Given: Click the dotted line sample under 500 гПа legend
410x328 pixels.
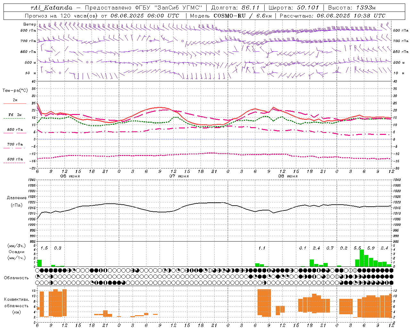Looking at the screenshot, I should click(14, 163).
